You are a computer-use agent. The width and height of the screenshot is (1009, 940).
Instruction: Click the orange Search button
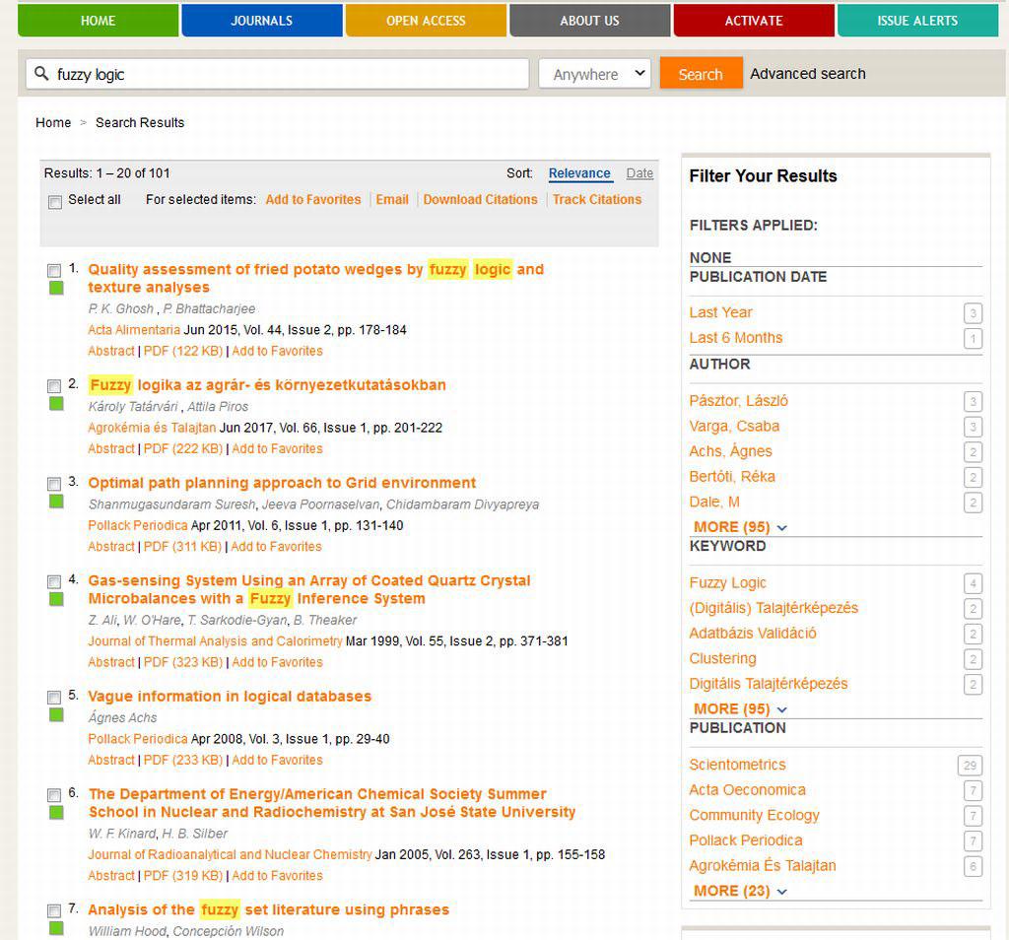click(701, 74)
